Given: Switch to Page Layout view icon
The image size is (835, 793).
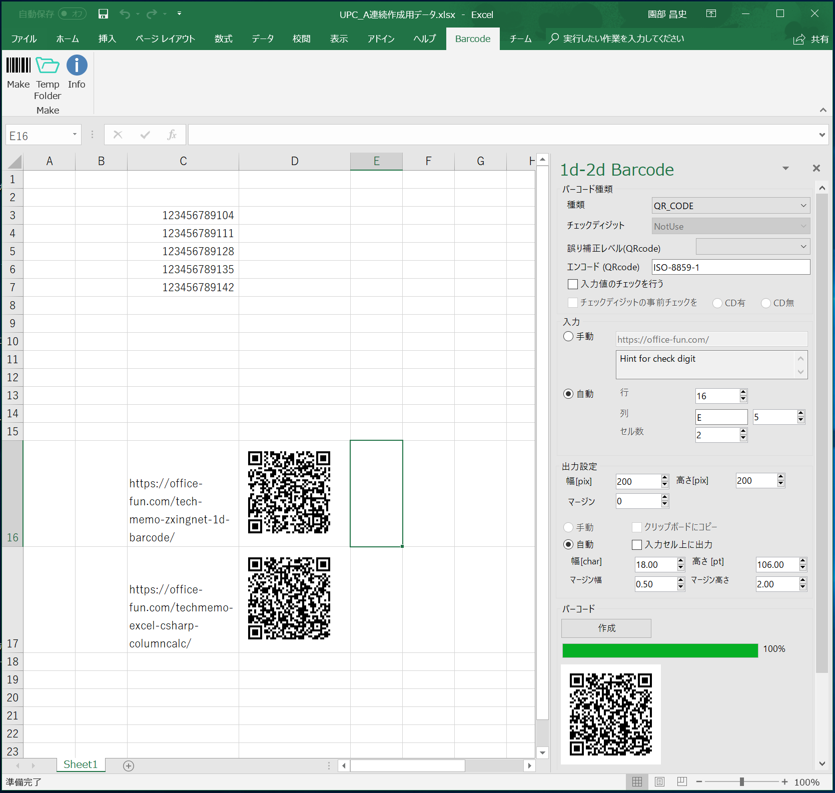Looking at the screenshot, I should click(x=659, y=782).
